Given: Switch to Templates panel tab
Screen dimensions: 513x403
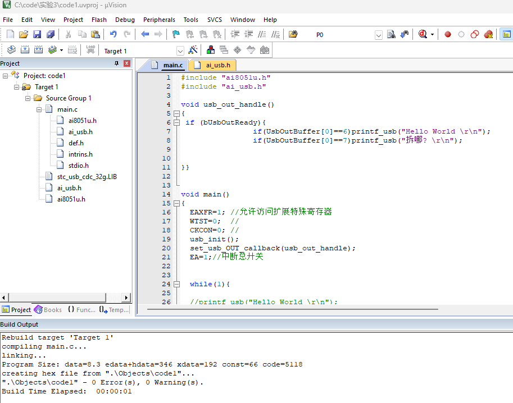Looking at the screenshot, I should coord(114,309).
